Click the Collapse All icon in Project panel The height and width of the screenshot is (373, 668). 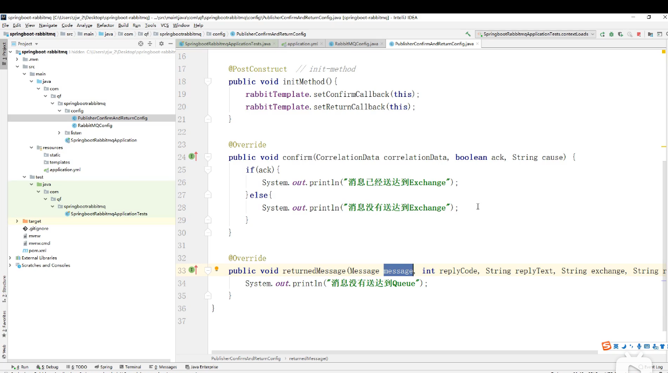[150, 44]
